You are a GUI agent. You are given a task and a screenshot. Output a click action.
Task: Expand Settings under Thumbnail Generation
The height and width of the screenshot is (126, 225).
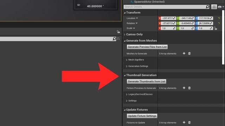tap(127, 101)
